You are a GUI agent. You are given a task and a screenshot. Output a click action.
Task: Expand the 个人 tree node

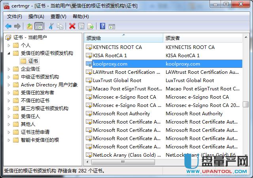pyautogui.click(x=9, y=45)
